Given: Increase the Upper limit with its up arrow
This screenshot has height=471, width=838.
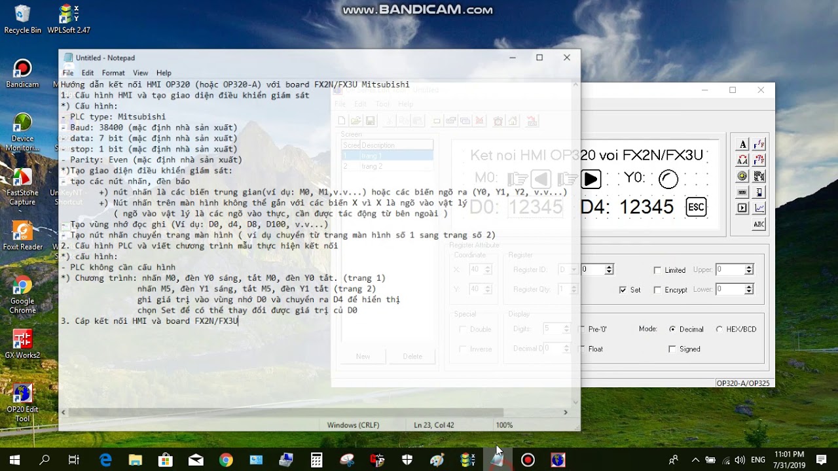Looking at the screenshot, I should point(749,267).
